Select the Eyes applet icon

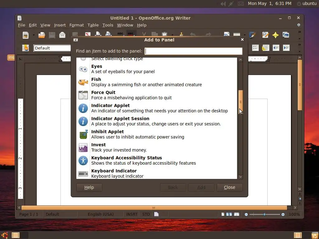pos(83,69)
